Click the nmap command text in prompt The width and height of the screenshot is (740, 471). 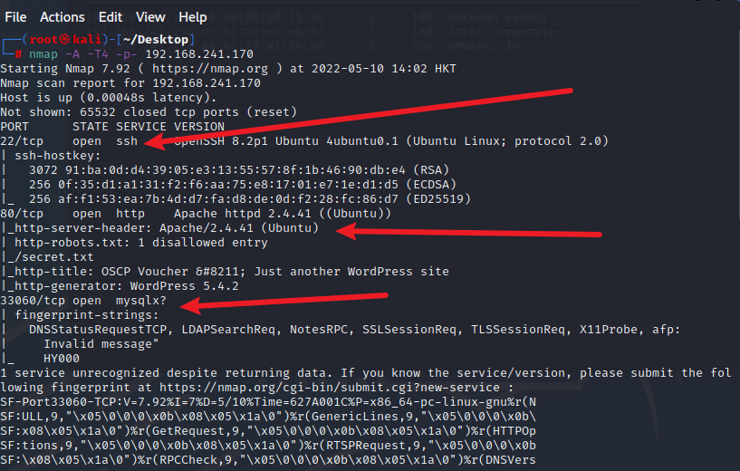point(43,54)
